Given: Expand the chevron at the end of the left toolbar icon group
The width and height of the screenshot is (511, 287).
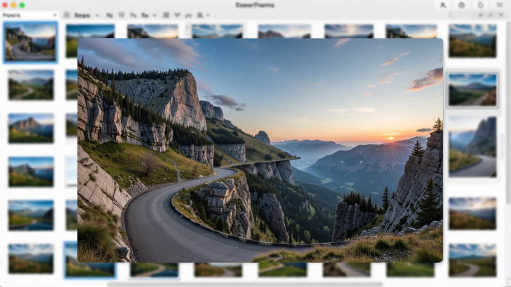Looking at the screenshot, I should tap(208, 15).
